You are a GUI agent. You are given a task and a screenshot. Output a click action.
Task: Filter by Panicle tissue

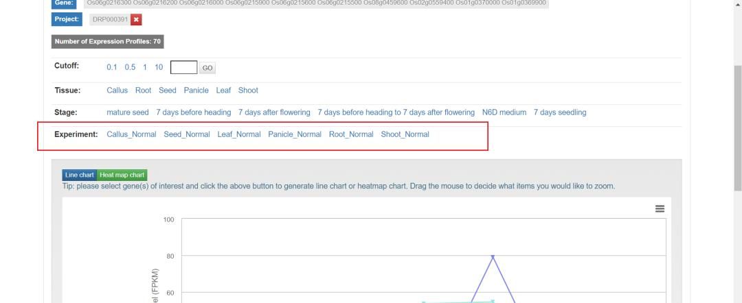click(196, 90)
